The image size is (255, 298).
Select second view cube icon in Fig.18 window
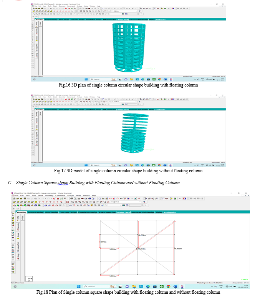coord(18,202)
